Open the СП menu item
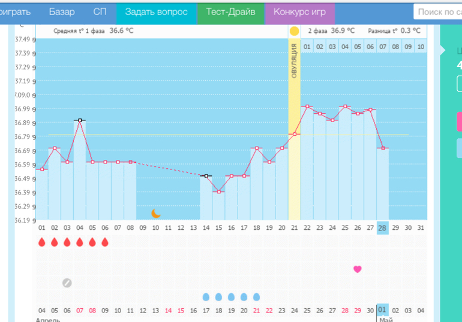Image resolution: width=462 pixels, height=322 pixels. point(100,12)
